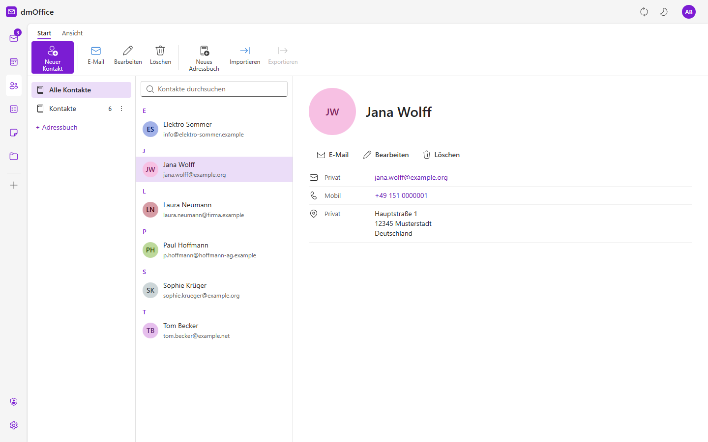The image size is (708, 442).
Task: Focus the Kontakte durchsuchen search field
Action: tap(214, 89)
